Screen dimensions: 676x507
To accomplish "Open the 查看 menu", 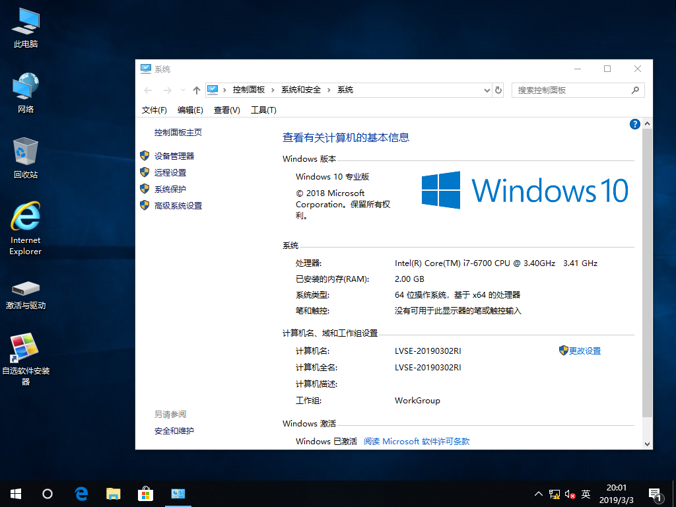I will [226, 110].
